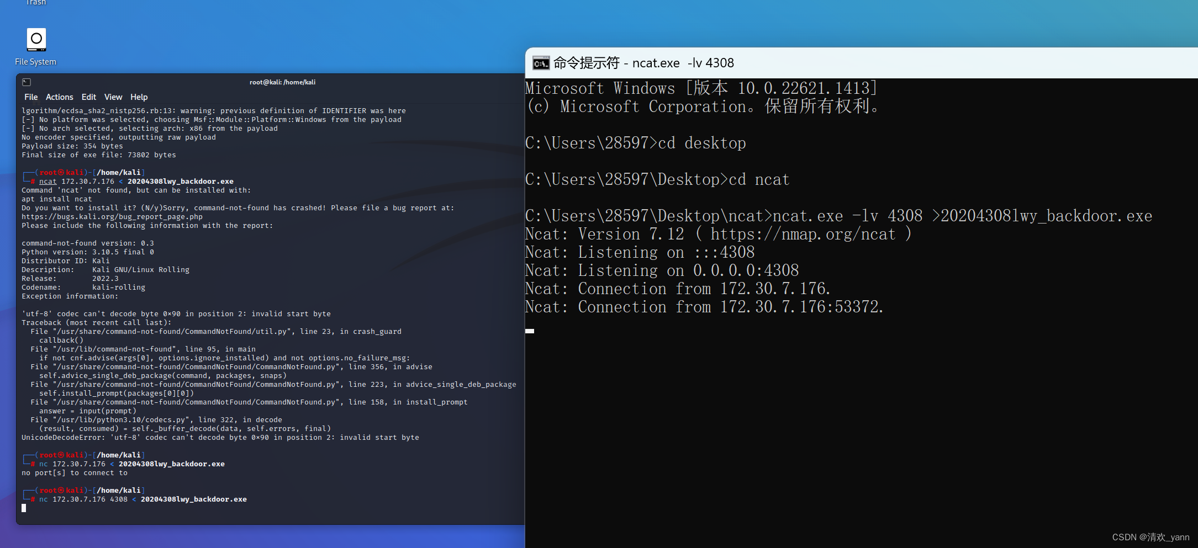Click the 'apt install ncat' line
Screen dimensions: 1198x548
pos(57,199)
